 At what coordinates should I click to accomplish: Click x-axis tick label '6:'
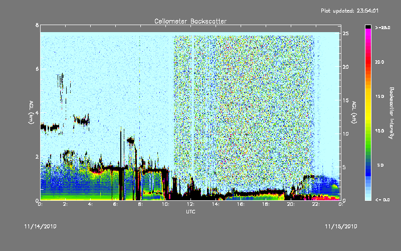tap(115, 204)
